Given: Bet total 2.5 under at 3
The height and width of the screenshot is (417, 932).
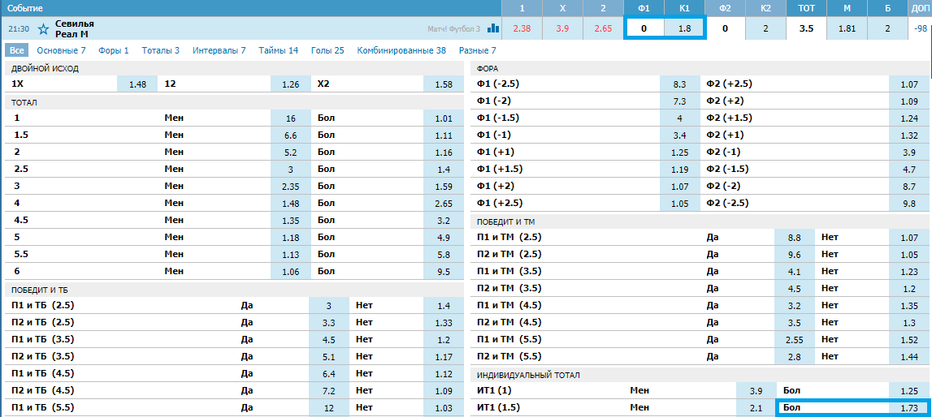Looking at the screenshot, I should click(291, 169).
